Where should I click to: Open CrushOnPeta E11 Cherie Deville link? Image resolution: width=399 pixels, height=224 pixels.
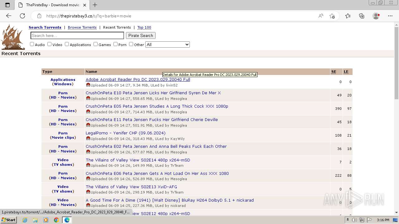[152, 119]
